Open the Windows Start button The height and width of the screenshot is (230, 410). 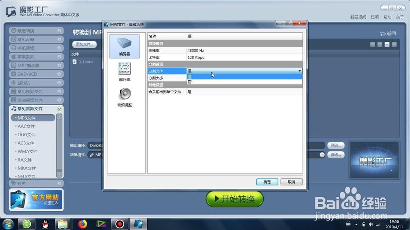(x=8, y=224)
